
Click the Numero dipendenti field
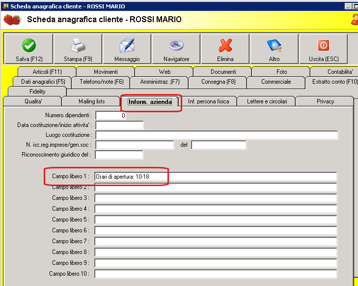(110, 116)
